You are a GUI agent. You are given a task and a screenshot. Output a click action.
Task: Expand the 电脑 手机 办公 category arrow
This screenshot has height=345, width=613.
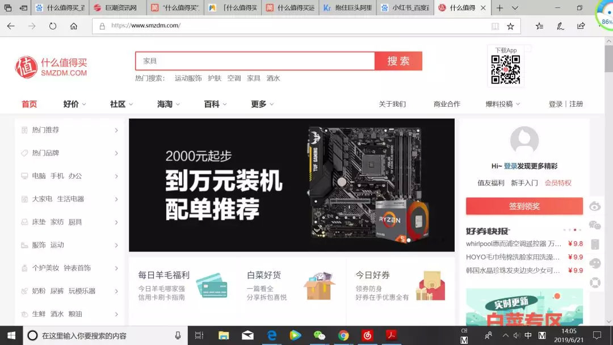pos(117,176)
